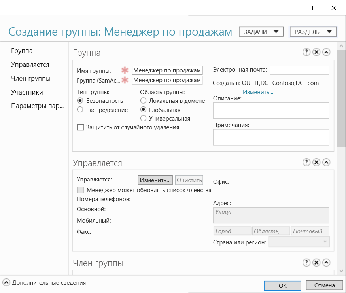Remove the Управляется section with its X icon

[316, 162]
